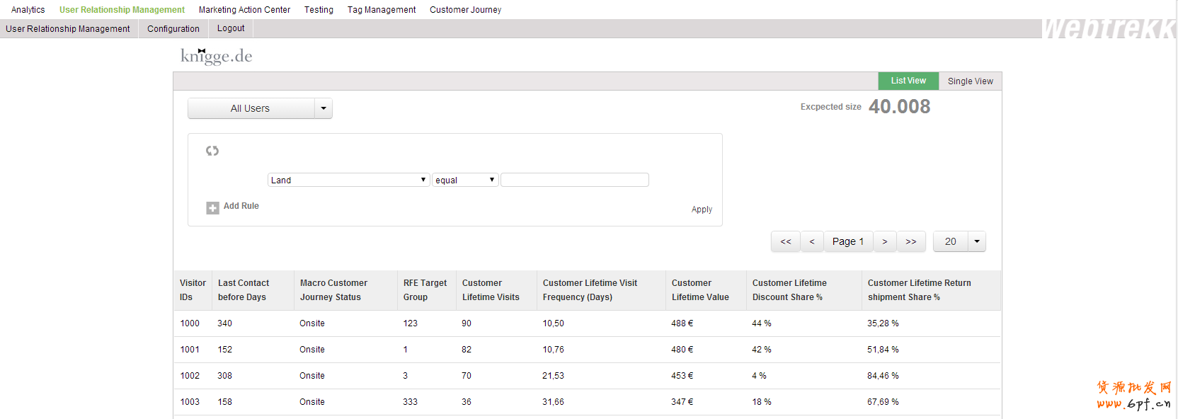Click the Apply button
This screenshot has height=419, width=1178.
[x=702, y=209]
